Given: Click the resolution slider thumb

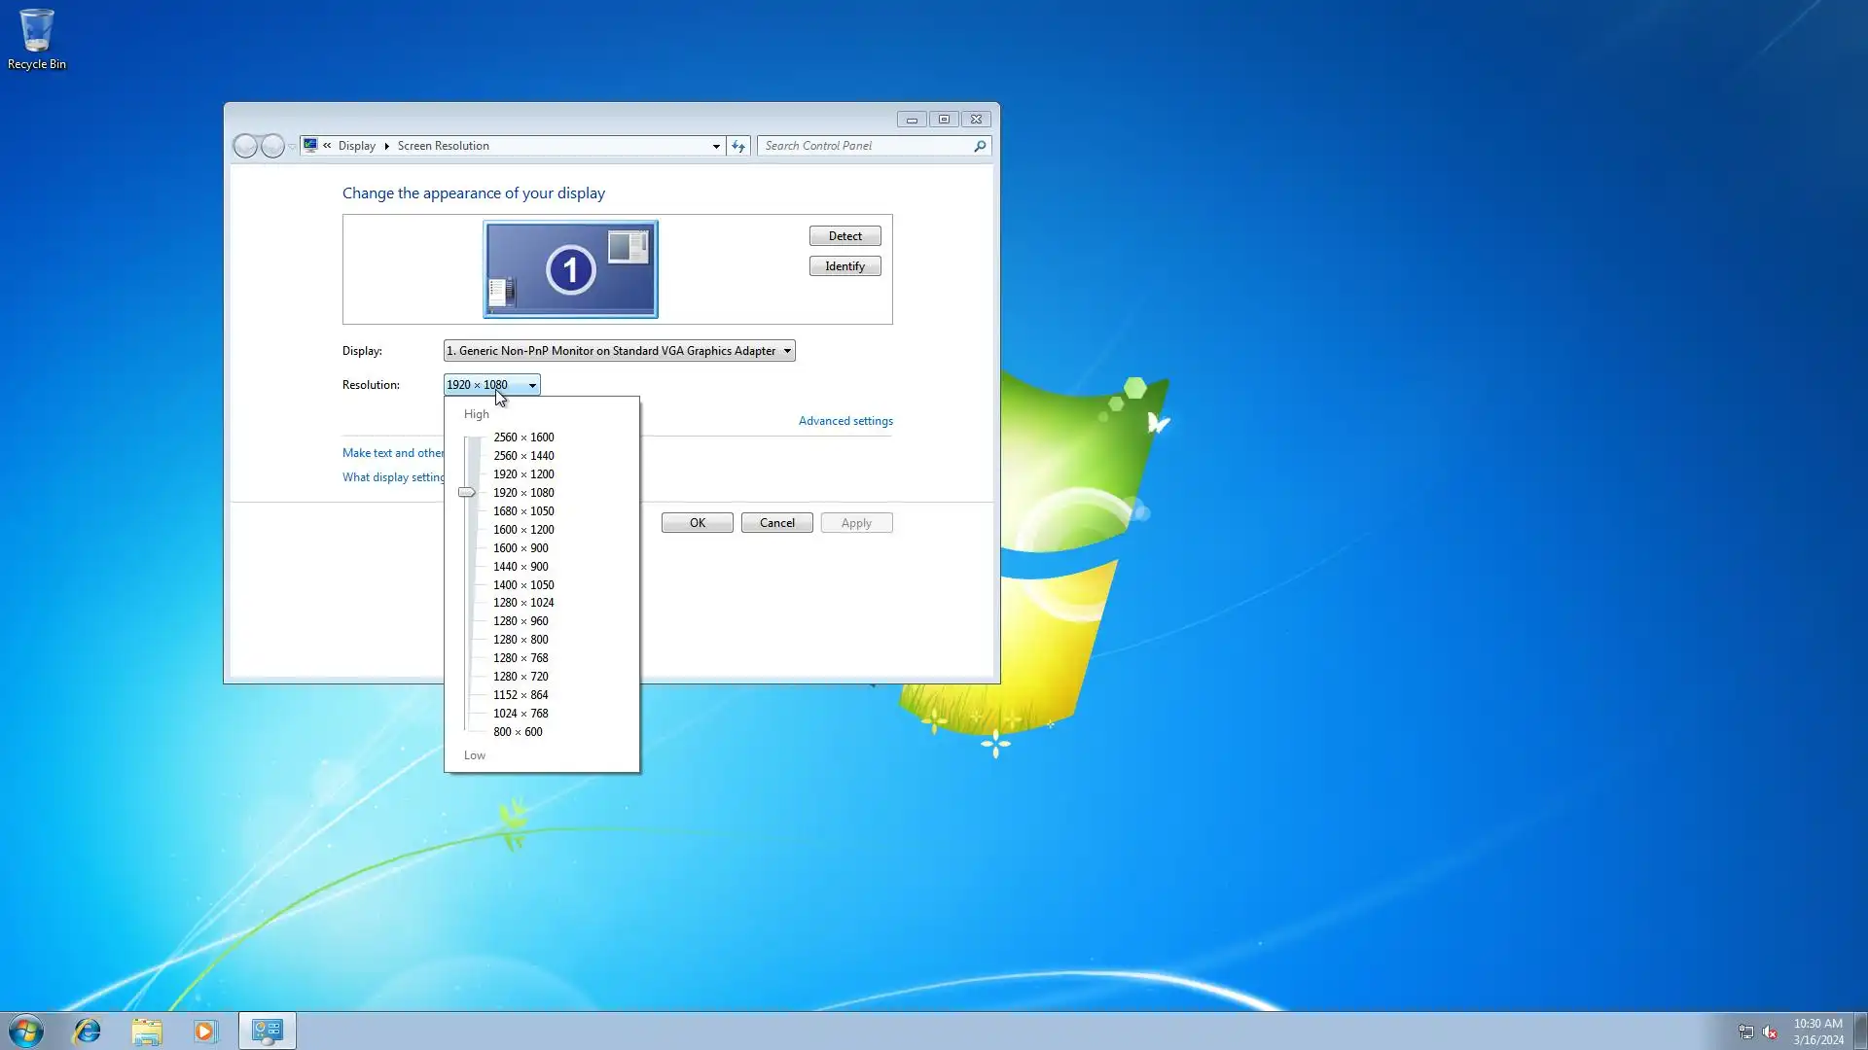Looking at the screenshot, I should 467,493.
